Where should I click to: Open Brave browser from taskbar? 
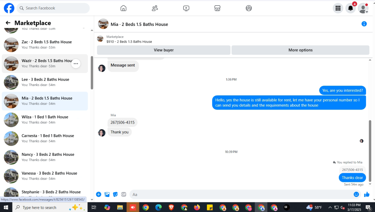[x=171, y=207]
